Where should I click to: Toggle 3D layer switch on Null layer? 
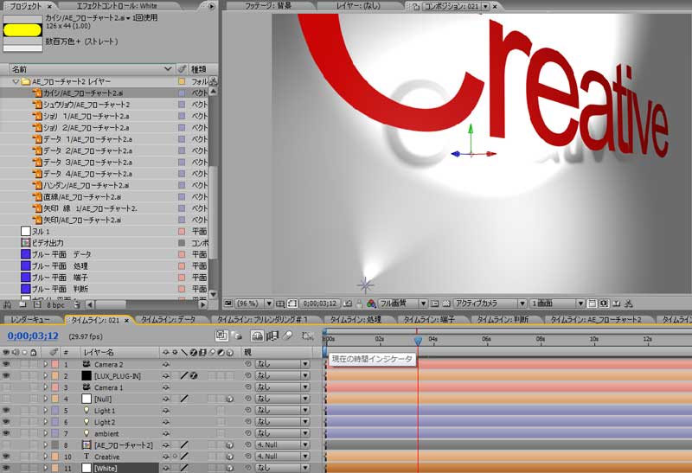coord(229,399)
